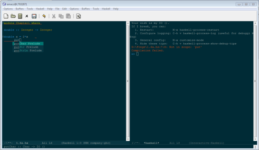Open the Edit menu
Viewport: 259px width, 150px height.
pos(65,9)
